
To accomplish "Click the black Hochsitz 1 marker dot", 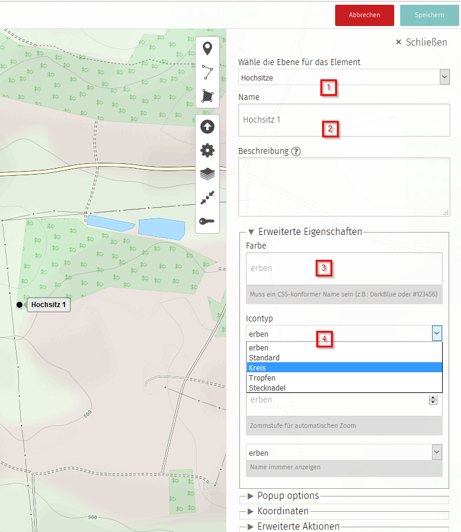I will pos(20,305).
